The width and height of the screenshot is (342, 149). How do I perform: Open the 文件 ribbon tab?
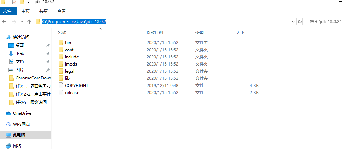pos(8,11)
